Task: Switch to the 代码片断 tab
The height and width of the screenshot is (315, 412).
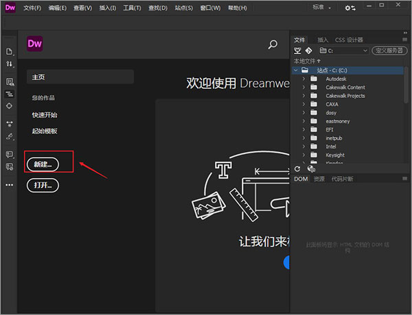Action: click(x=343, y=179)
